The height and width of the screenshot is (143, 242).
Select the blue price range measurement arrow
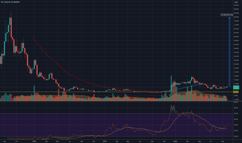point(230,52)
